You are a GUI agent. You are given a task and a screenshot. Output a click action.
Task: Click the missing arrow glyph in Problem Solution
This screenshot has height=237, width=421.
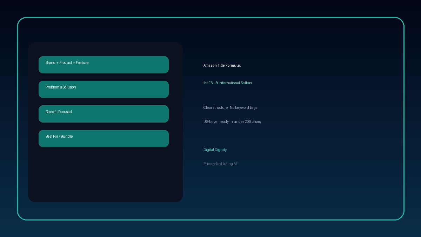(x=61, y=87)
